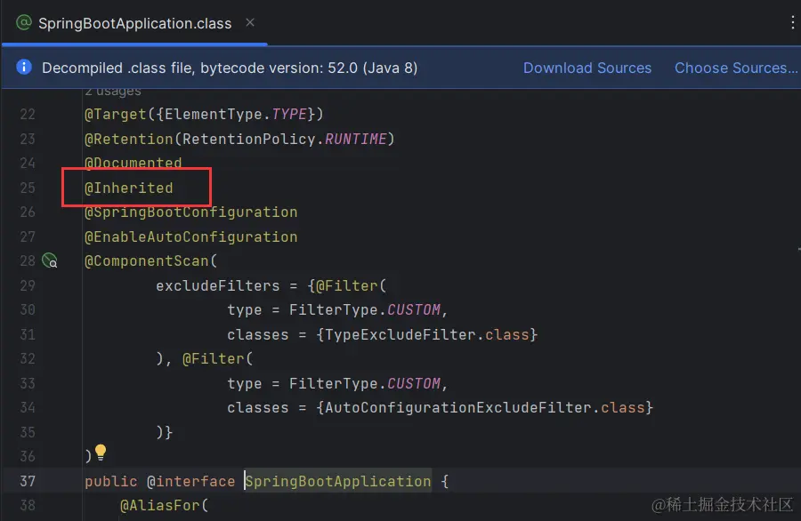The height and width of the screenshot is (521, 801).
Task: Click the @ComponentScan annotation
Action: click(147, 260)
